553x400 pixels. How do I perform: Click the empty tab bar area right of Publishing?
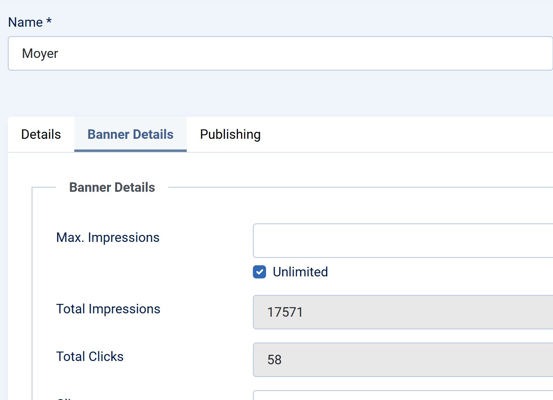point(406,134)
